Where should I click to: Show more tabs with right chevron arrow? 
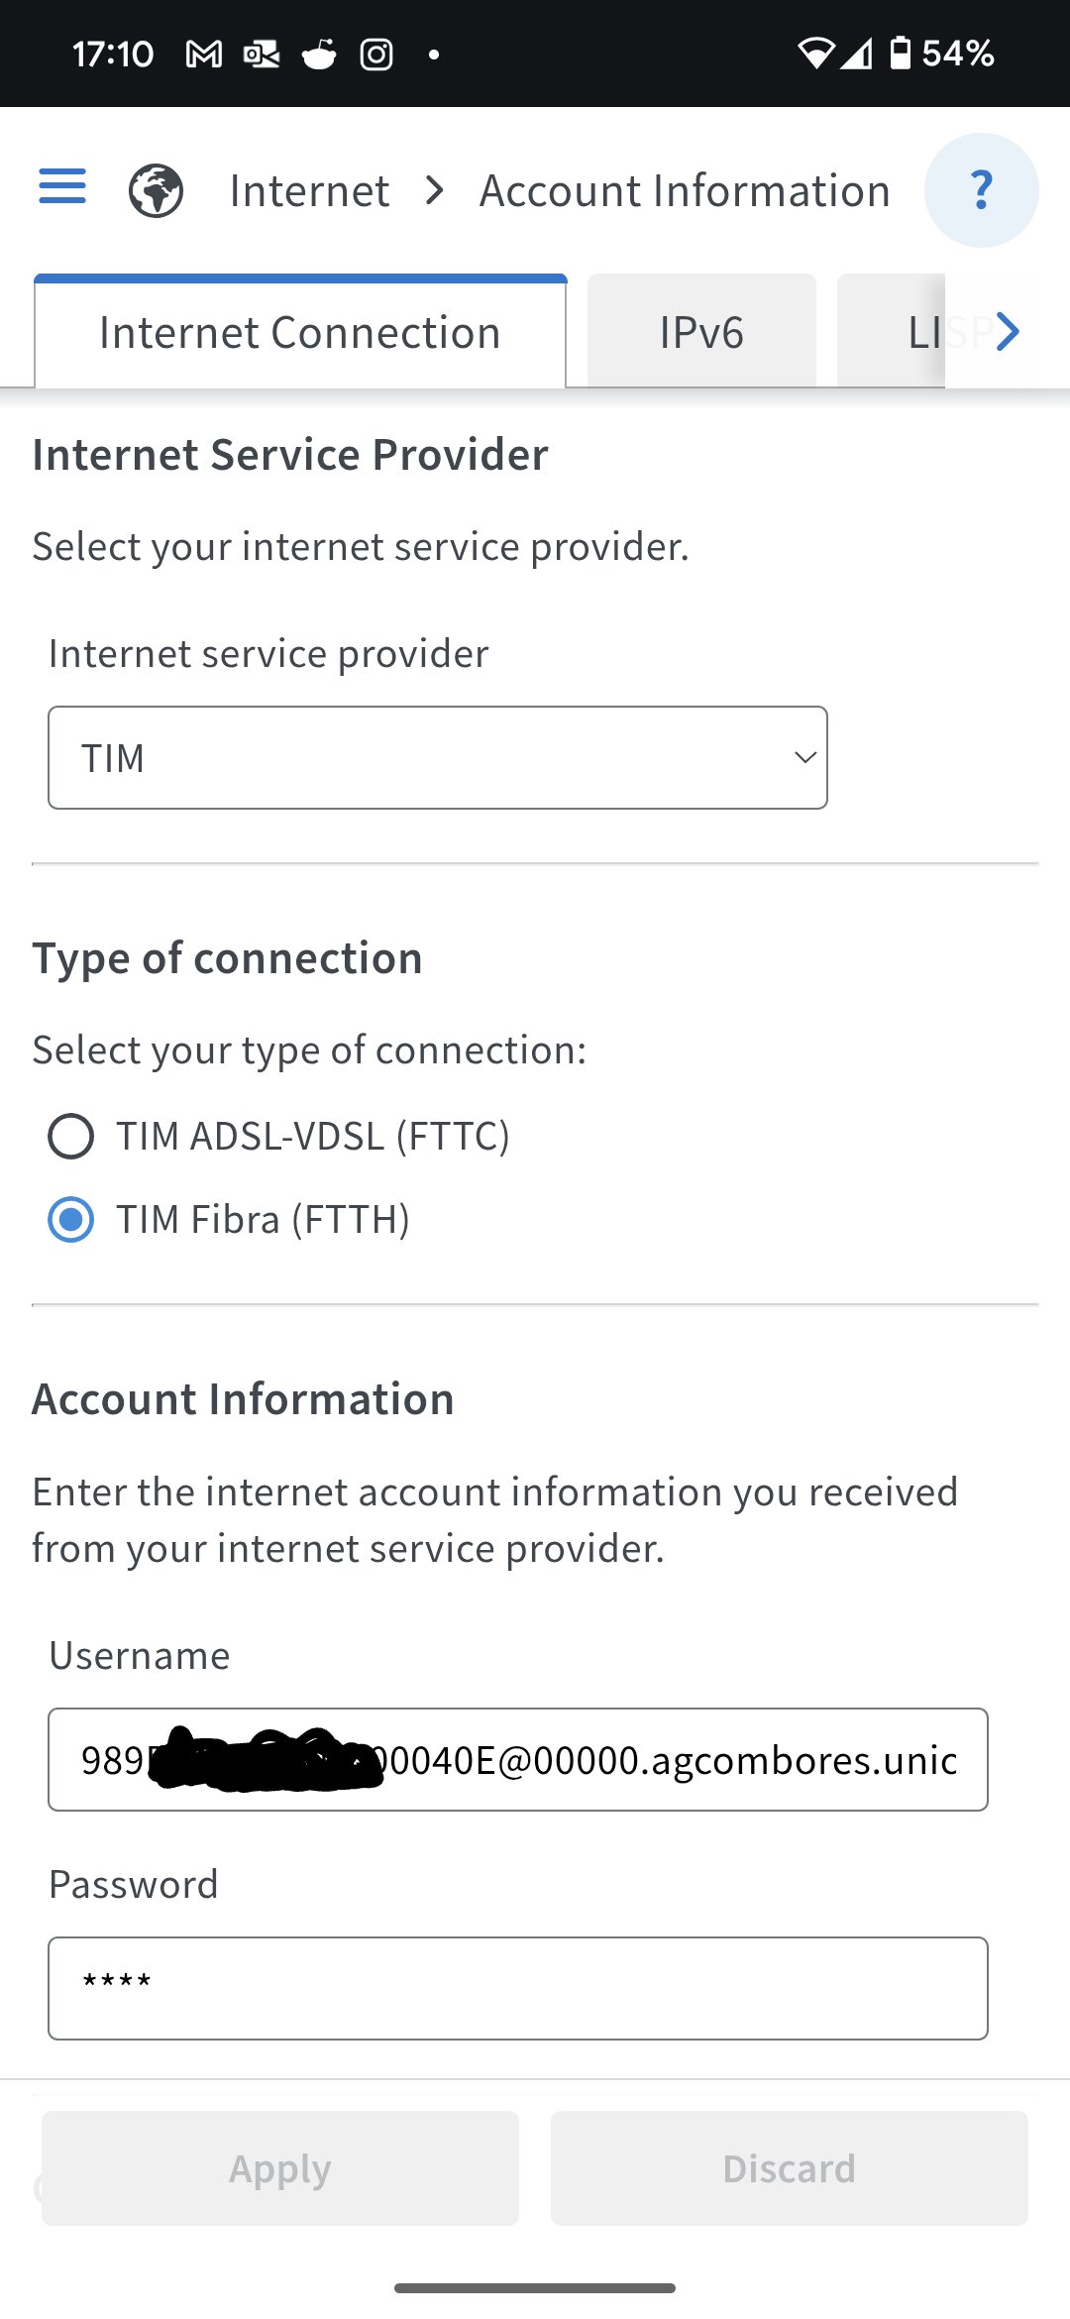coord(1008,331)
